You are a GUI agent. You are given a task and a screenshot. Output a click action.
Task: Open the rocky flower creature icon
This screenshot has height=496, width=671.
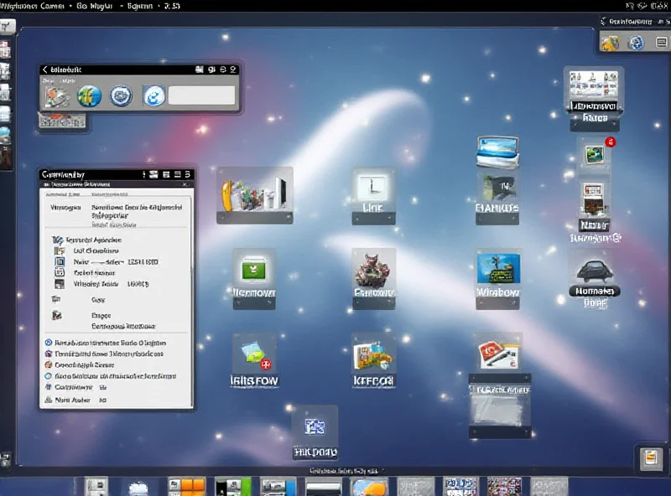click(372, 271)
